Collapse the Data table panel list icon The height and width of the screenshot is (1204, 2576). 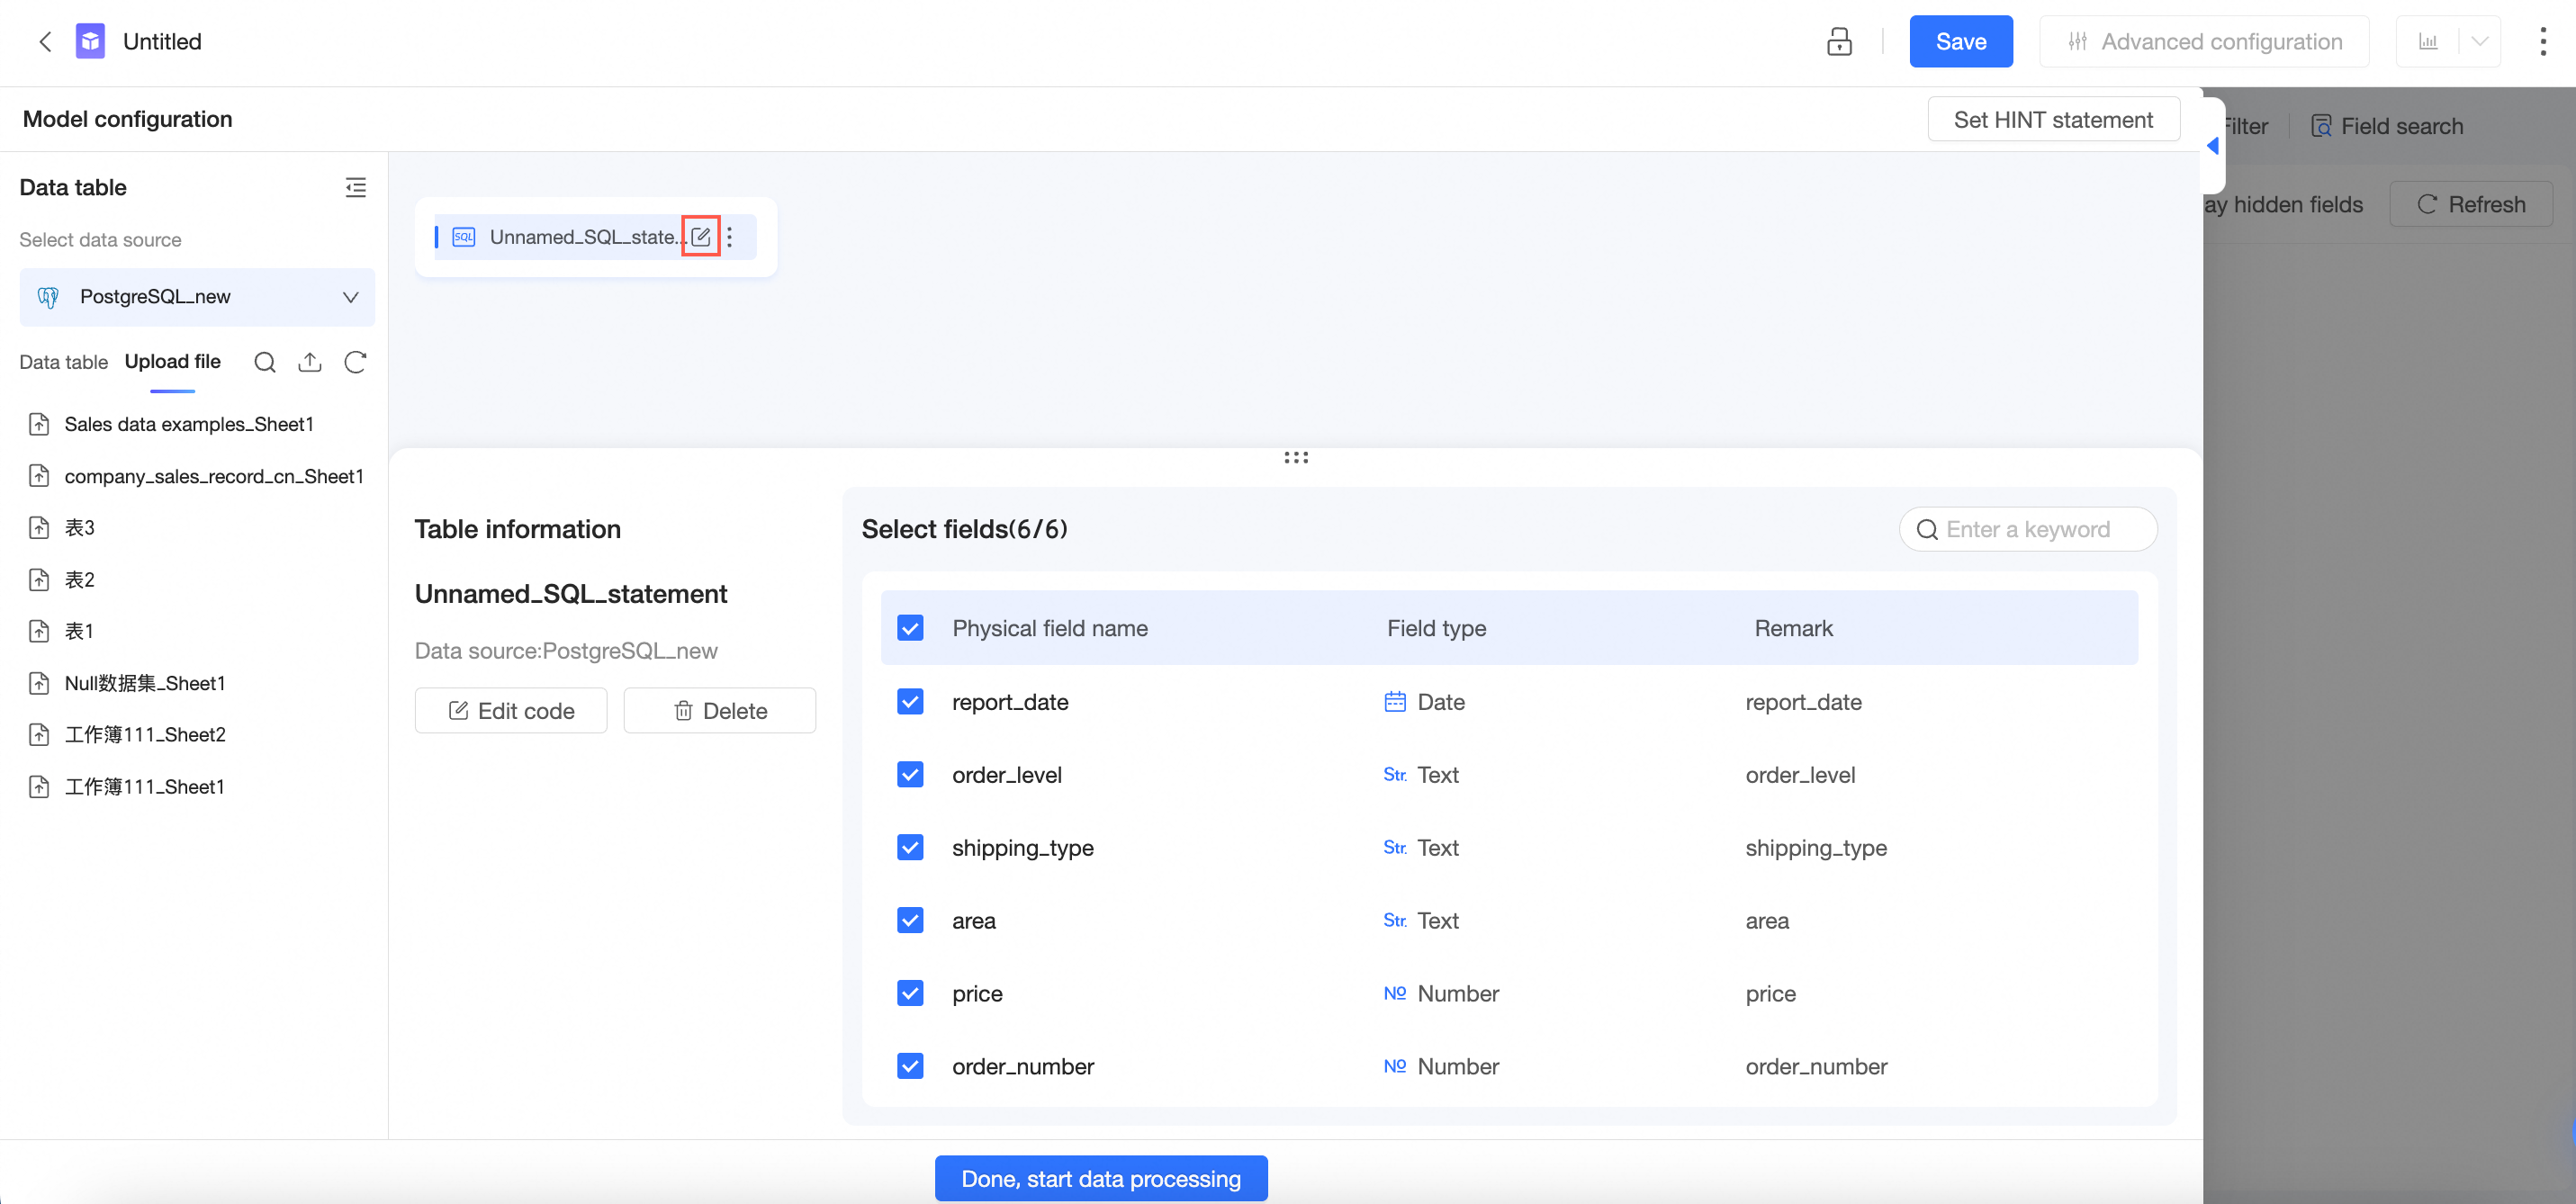click(x=355, y=187)
